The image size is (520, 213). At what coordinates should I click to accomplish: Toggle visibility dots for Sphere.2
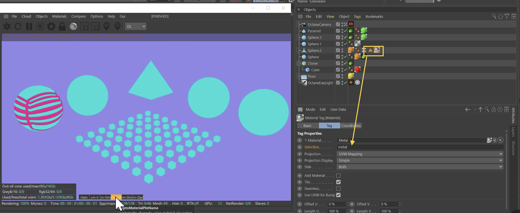[x=342, y=50]
